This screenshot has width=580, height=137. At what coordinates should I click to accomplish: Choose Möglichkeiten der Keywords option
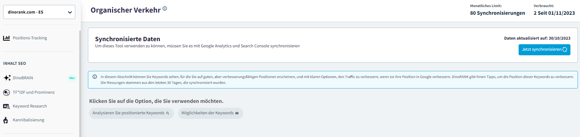pyautogui.click(x=207, y=113)
